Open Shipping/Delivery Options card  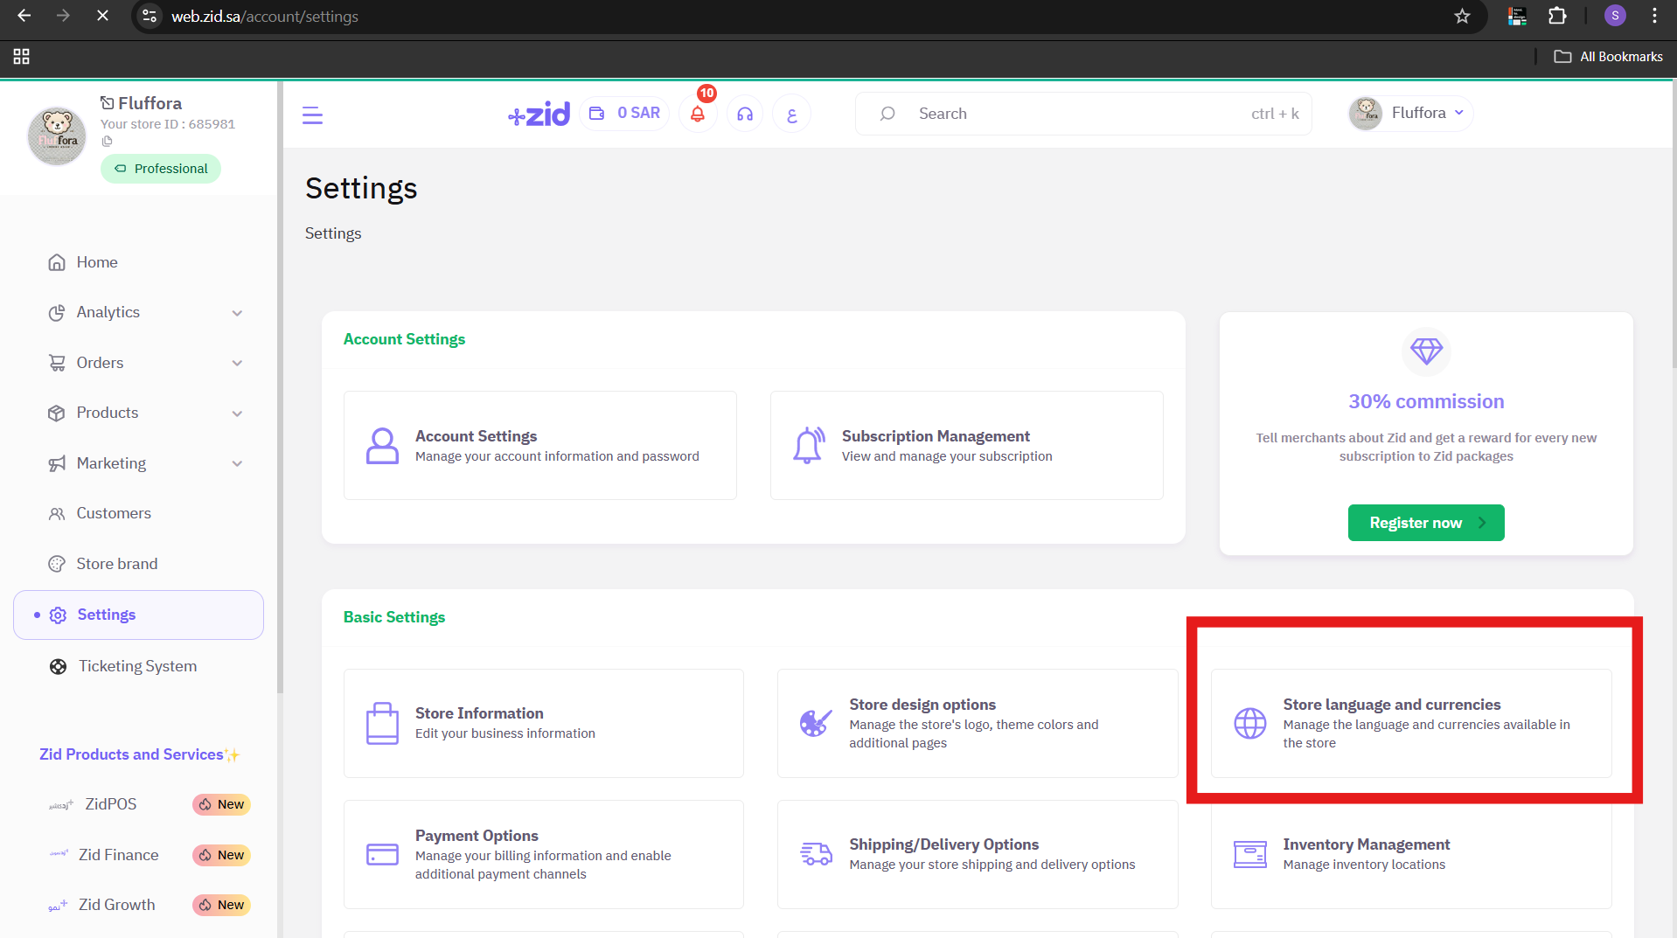(978, 854)
